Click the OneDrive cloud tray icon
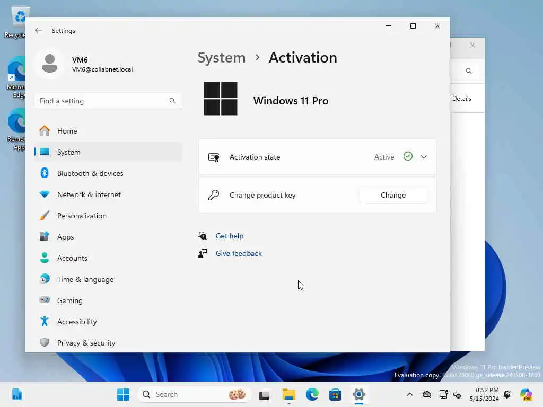Viewport: 543px width, 407px height. 427,394
